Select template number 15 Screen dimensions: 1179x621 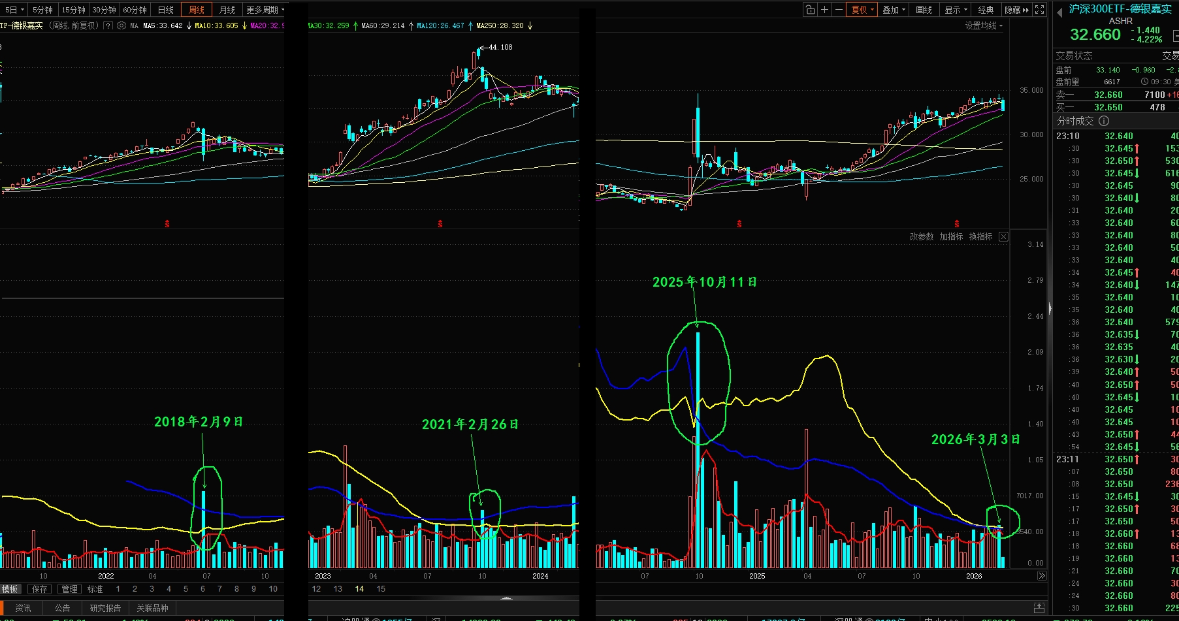click(381, 589)
